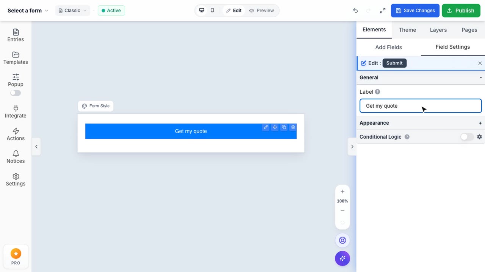The image size is (485, 272).
Task: Delete the submit button field
Action: [293, 127]
